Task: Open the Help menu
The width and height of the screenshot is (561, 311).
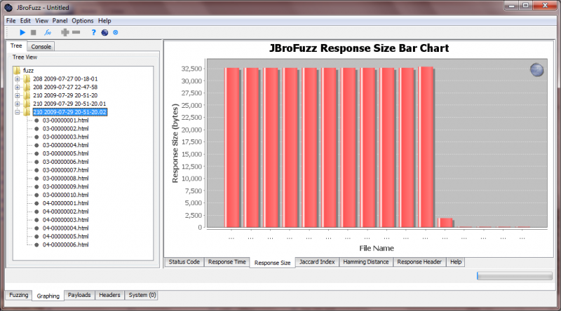Action: [x=104, y=21]
